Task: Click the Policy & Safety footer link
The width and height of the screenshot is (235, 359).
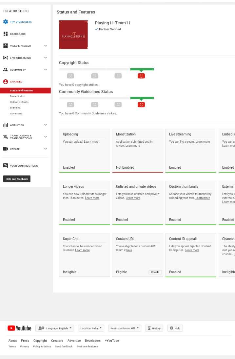Action: point(42,347)
